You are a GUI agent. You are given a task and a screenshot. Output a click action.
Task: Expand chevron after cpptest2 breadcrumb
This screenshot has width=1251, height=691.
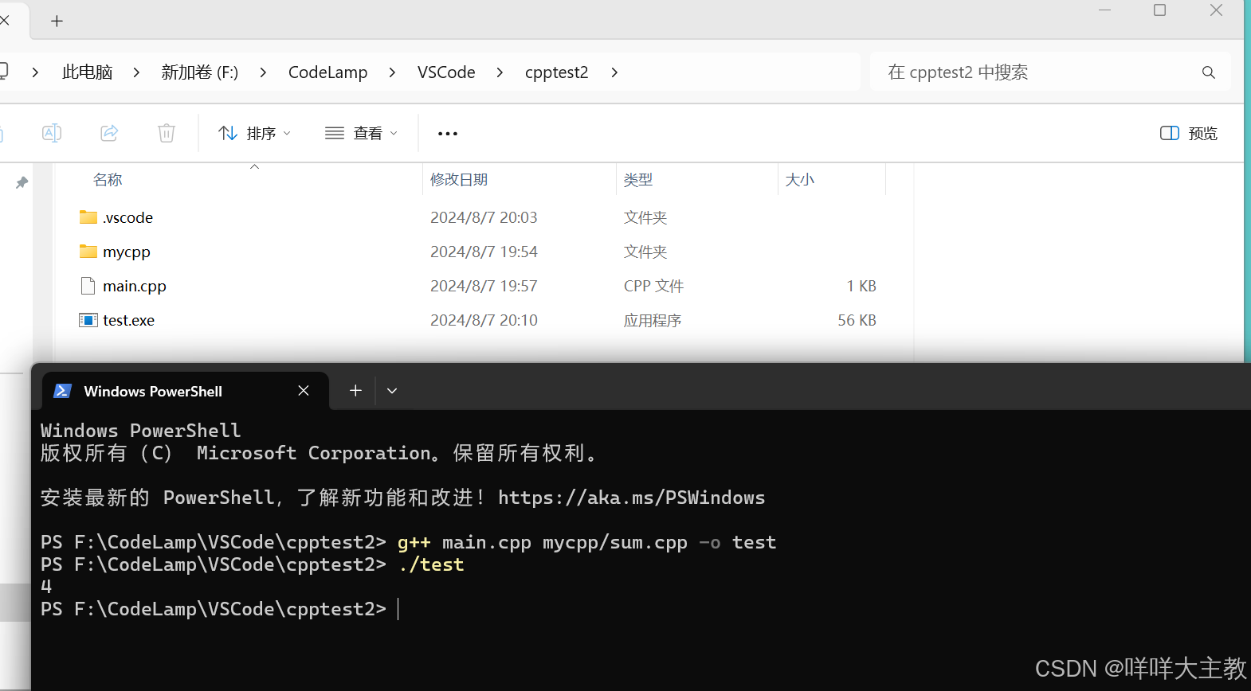tap(614, 72)
